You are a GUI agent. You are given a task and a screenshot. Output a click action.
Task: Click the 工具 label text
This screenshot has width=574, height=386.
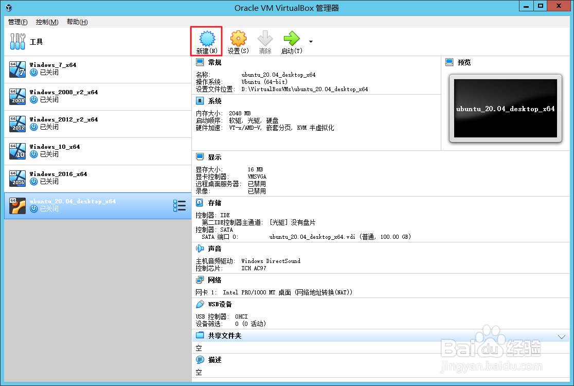(36, 42)
